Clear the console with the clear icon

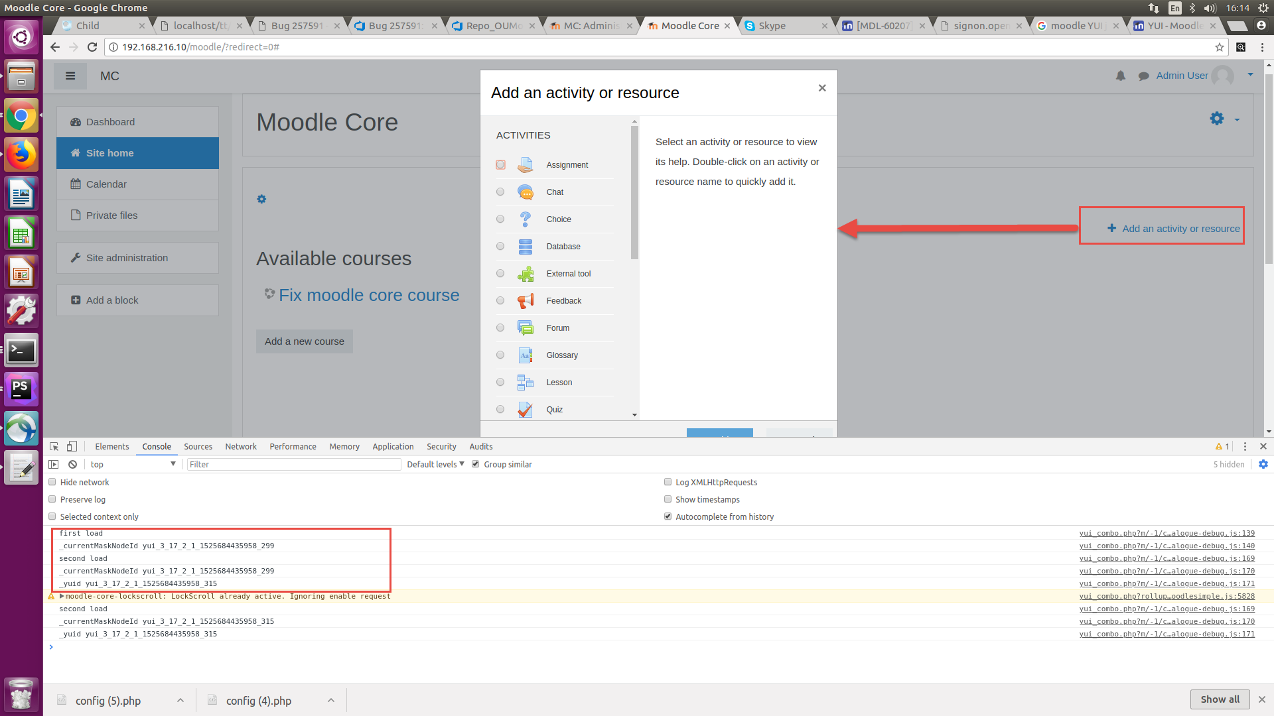[x=72, y=465]
